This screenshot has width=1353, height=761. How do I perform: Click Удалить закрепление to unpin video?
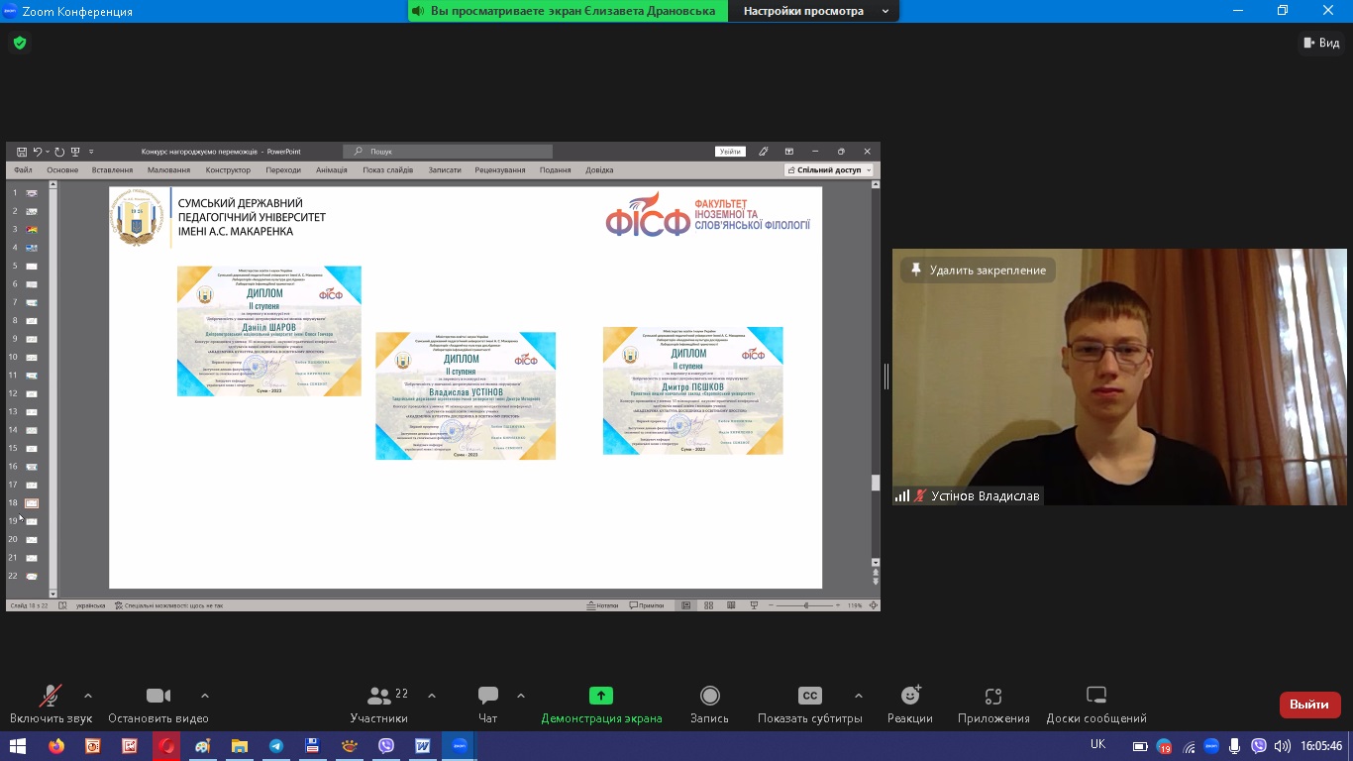pos(978,270)
